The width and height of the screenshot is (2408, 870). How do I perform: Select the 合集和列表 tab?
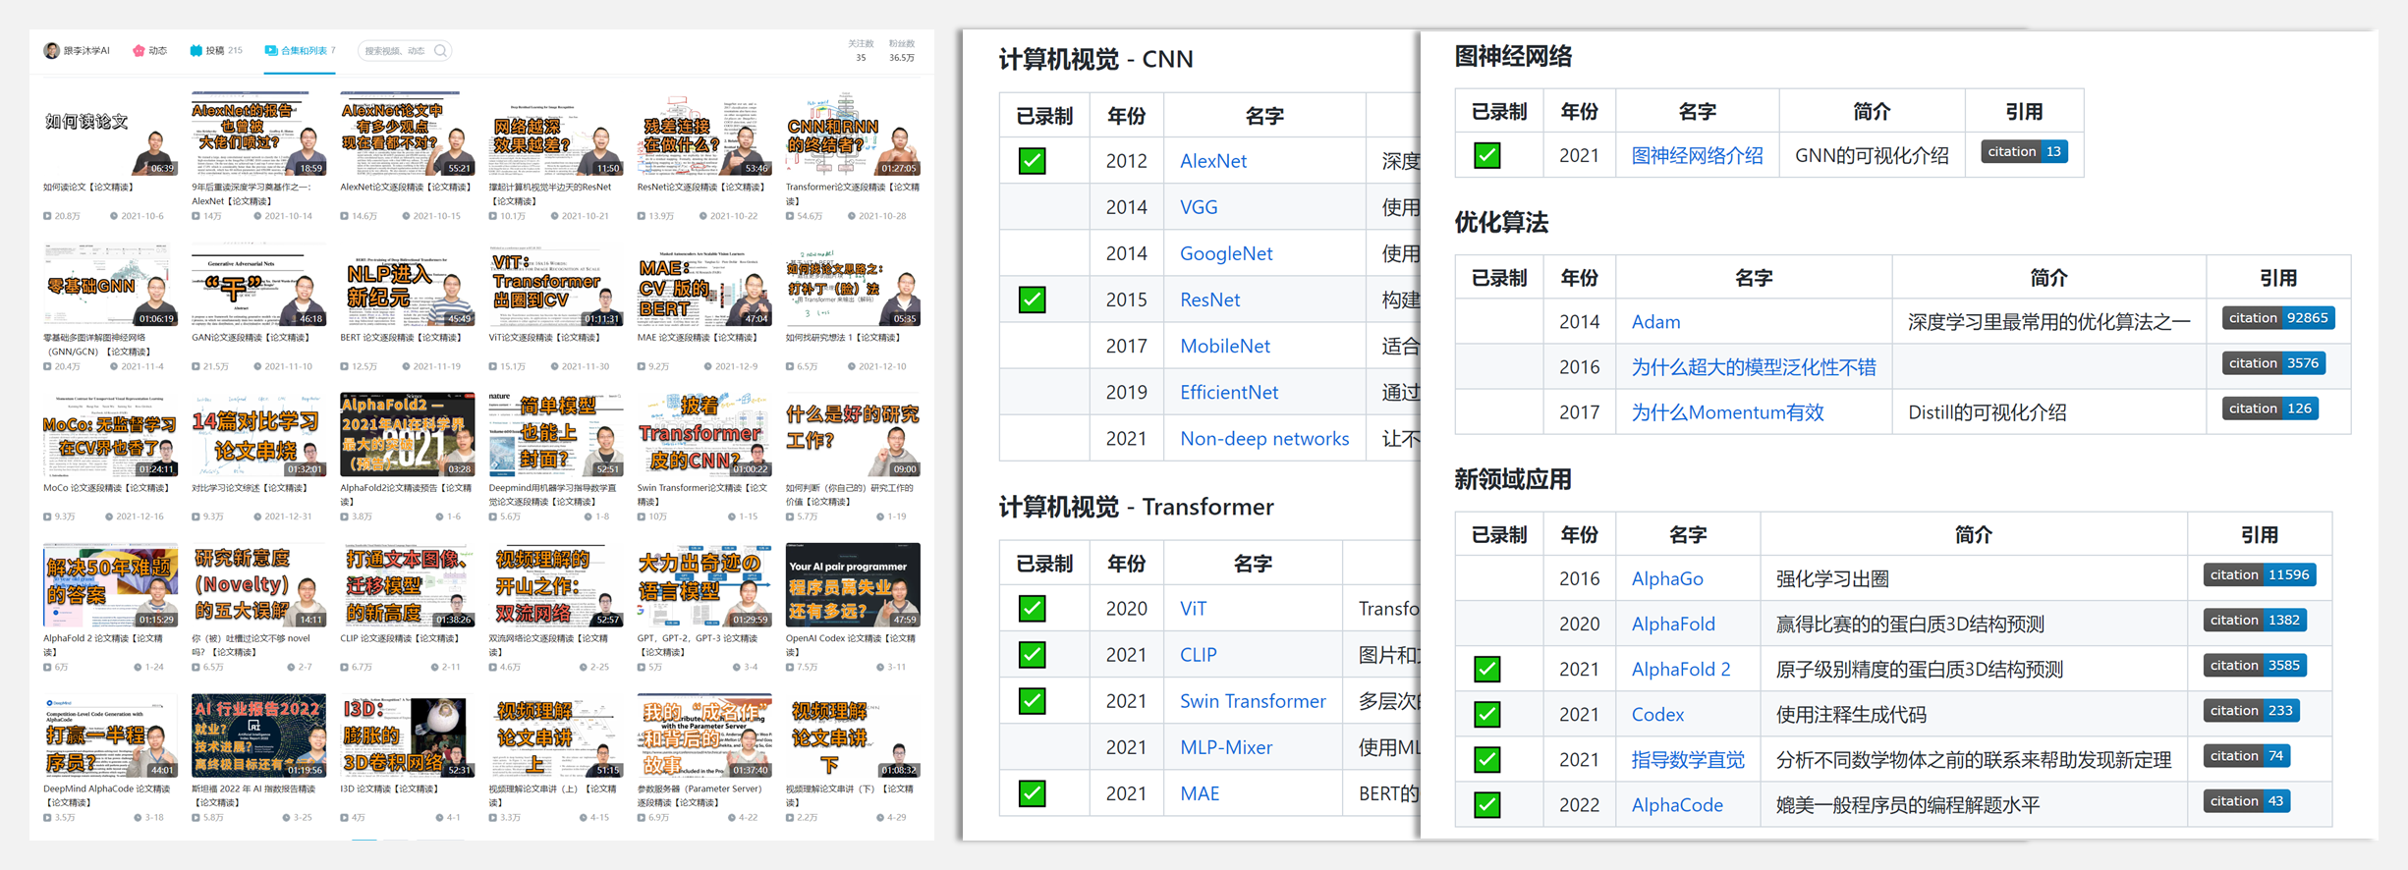(x=300, y=50)
